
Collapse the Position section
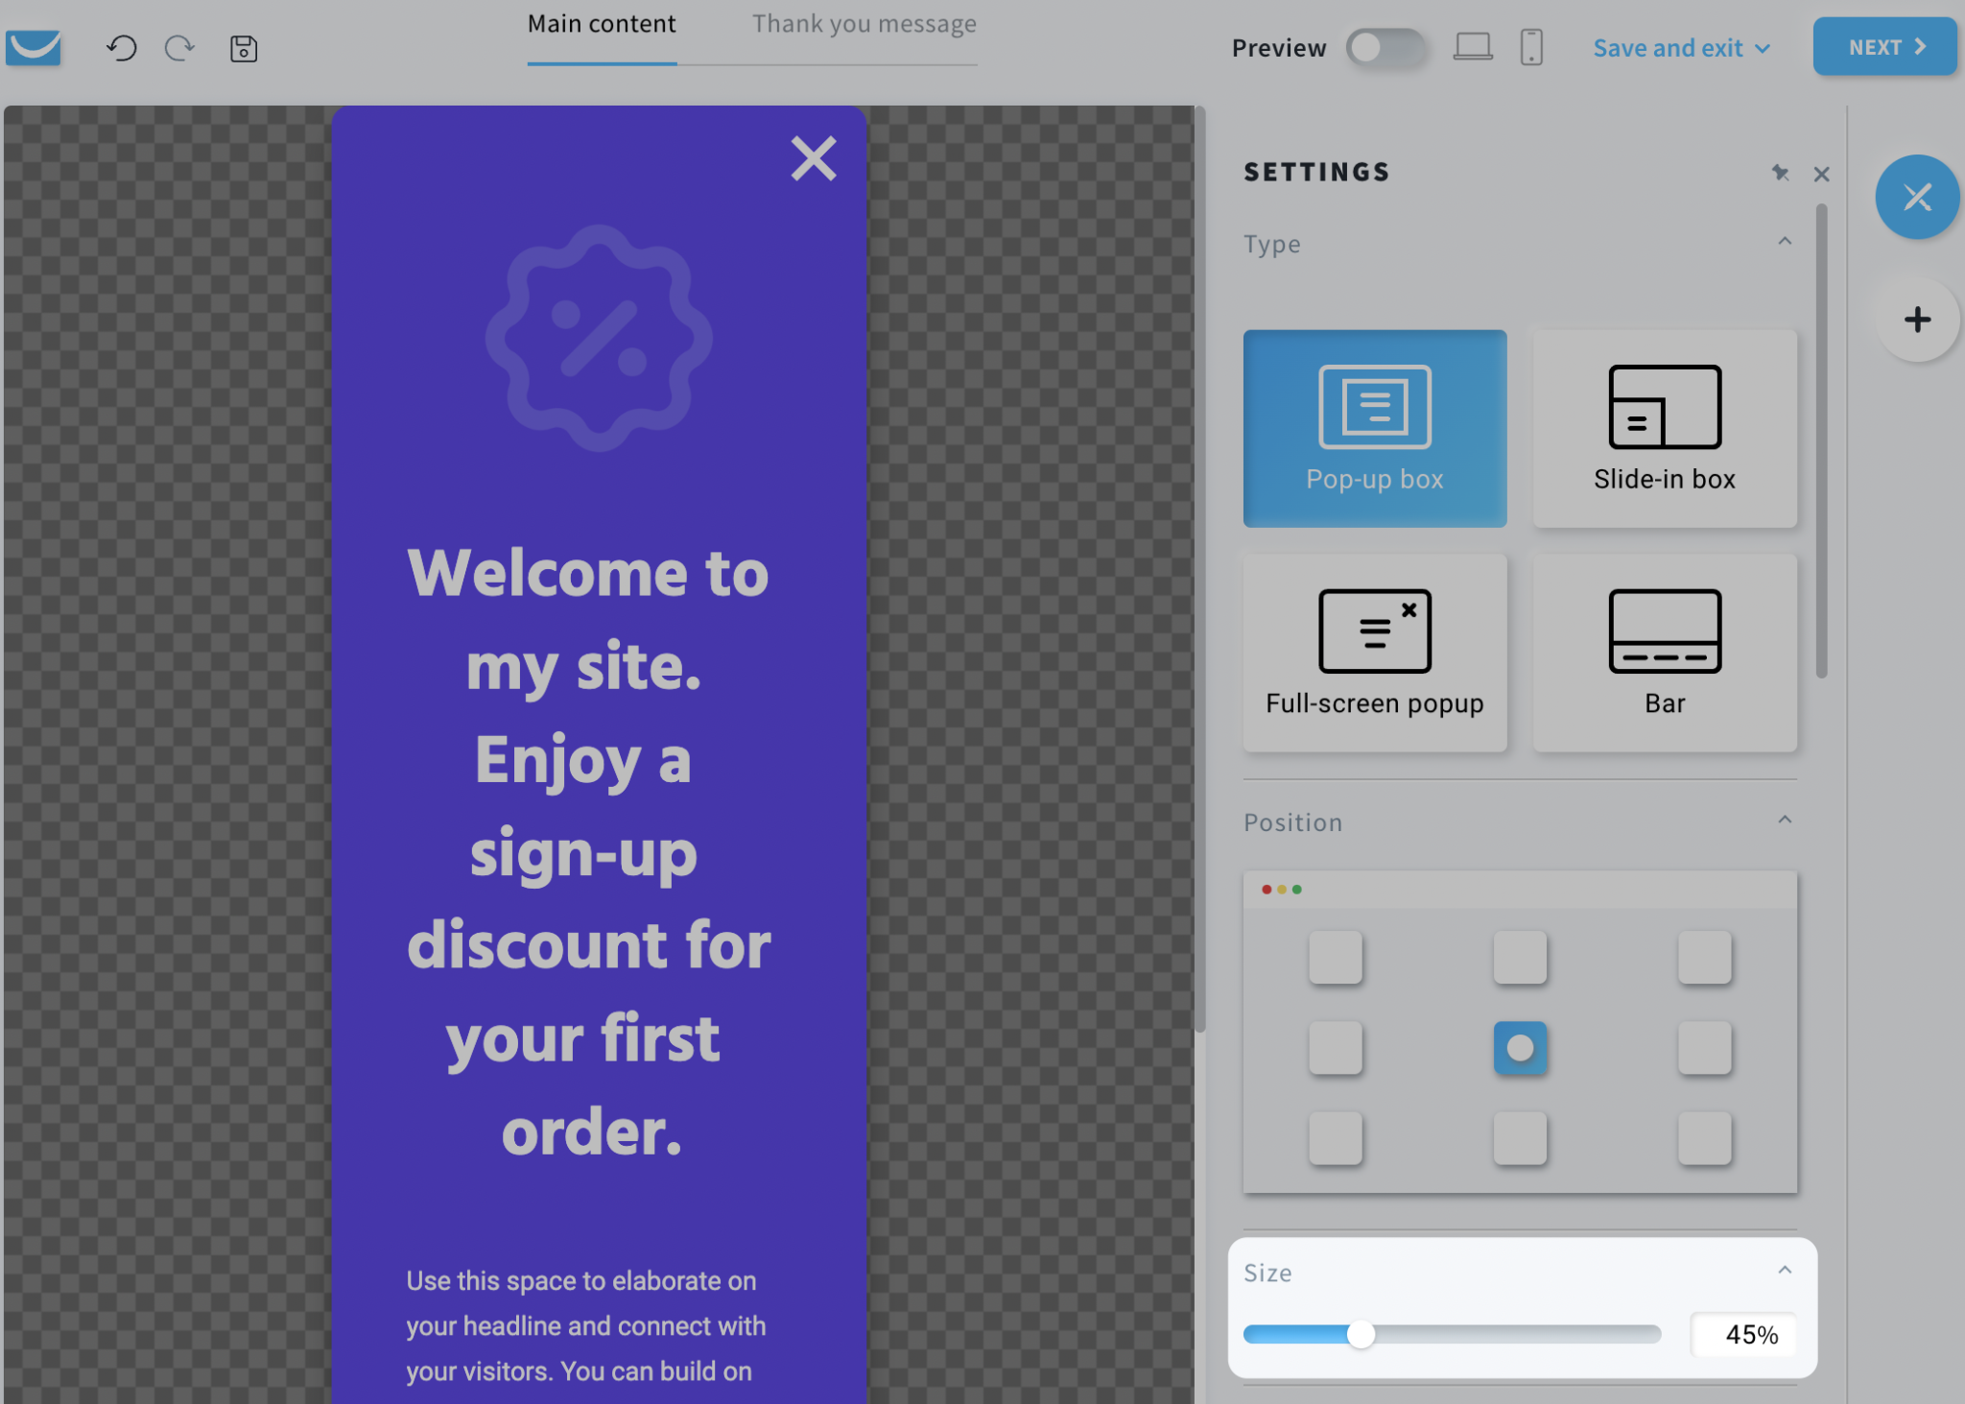[1784, 819]
